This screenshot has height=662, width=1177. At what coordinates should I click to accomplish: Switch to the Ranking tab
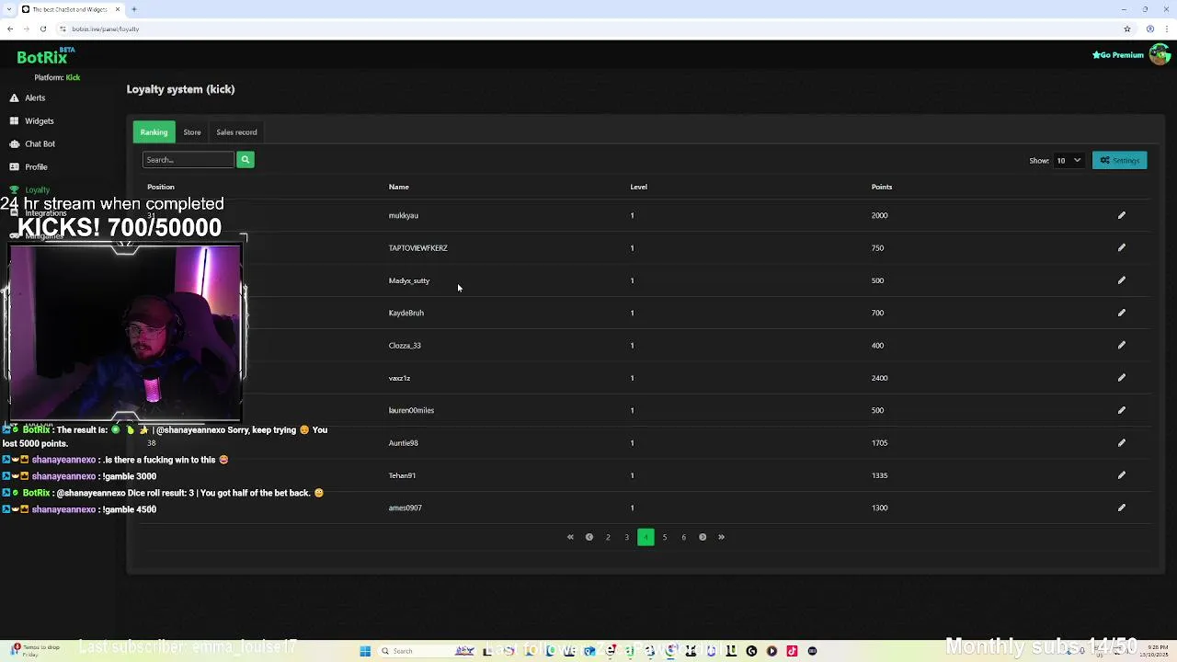[x=154, y=132]
